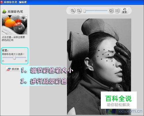Click the 重置 reset button
Screen dimensions: 144x116
[x=124, y=11]
